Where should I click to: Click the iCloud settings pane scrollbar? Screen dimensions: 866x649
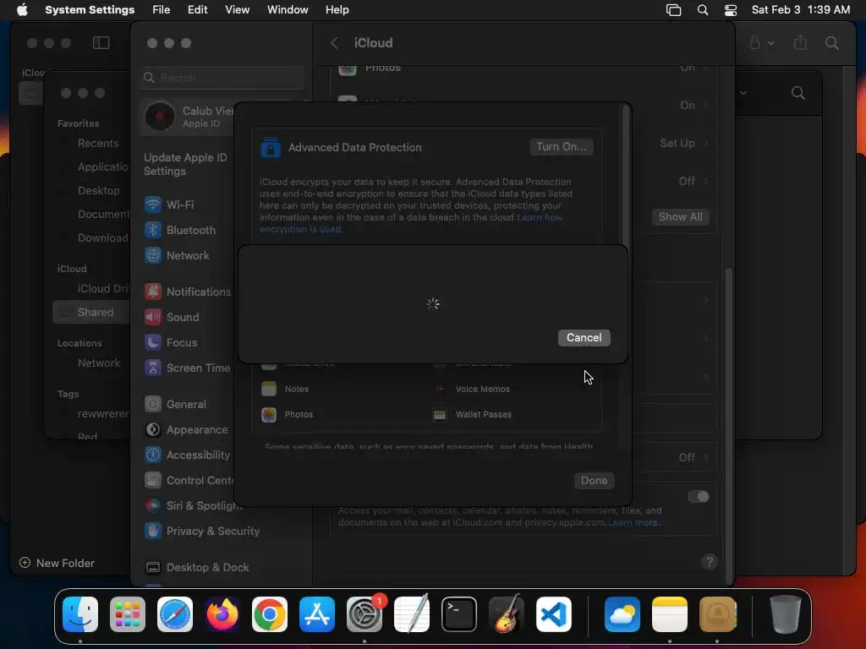(729, 425)
